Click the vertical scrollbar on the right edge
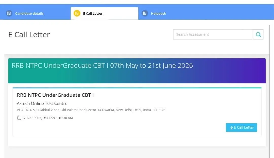274x158 pixels. 269,92
